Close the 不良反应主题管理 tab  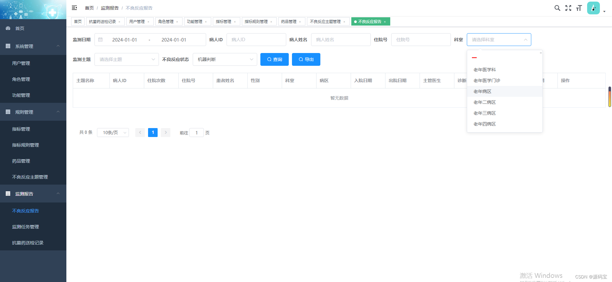point(344,22)
